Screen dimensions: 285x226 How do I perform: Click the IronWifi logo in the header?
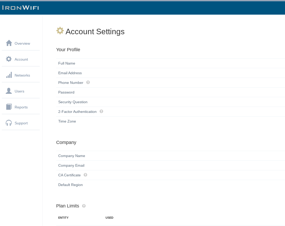coord(20,8)
